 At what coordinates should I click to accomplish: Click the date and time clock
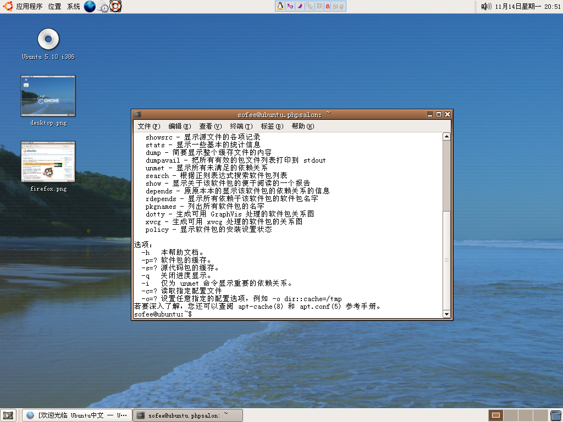pos(527,7)
